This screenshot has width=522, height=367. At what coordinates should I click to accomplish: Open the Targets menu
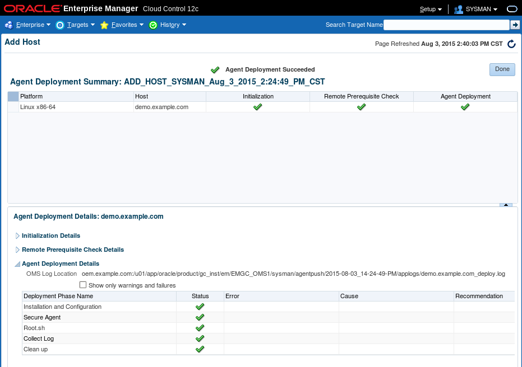point(81,25)
